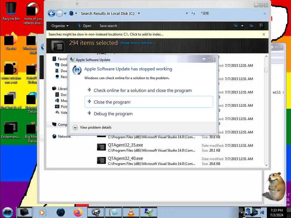Click the Windows Start orb

(x=8, y=212)
